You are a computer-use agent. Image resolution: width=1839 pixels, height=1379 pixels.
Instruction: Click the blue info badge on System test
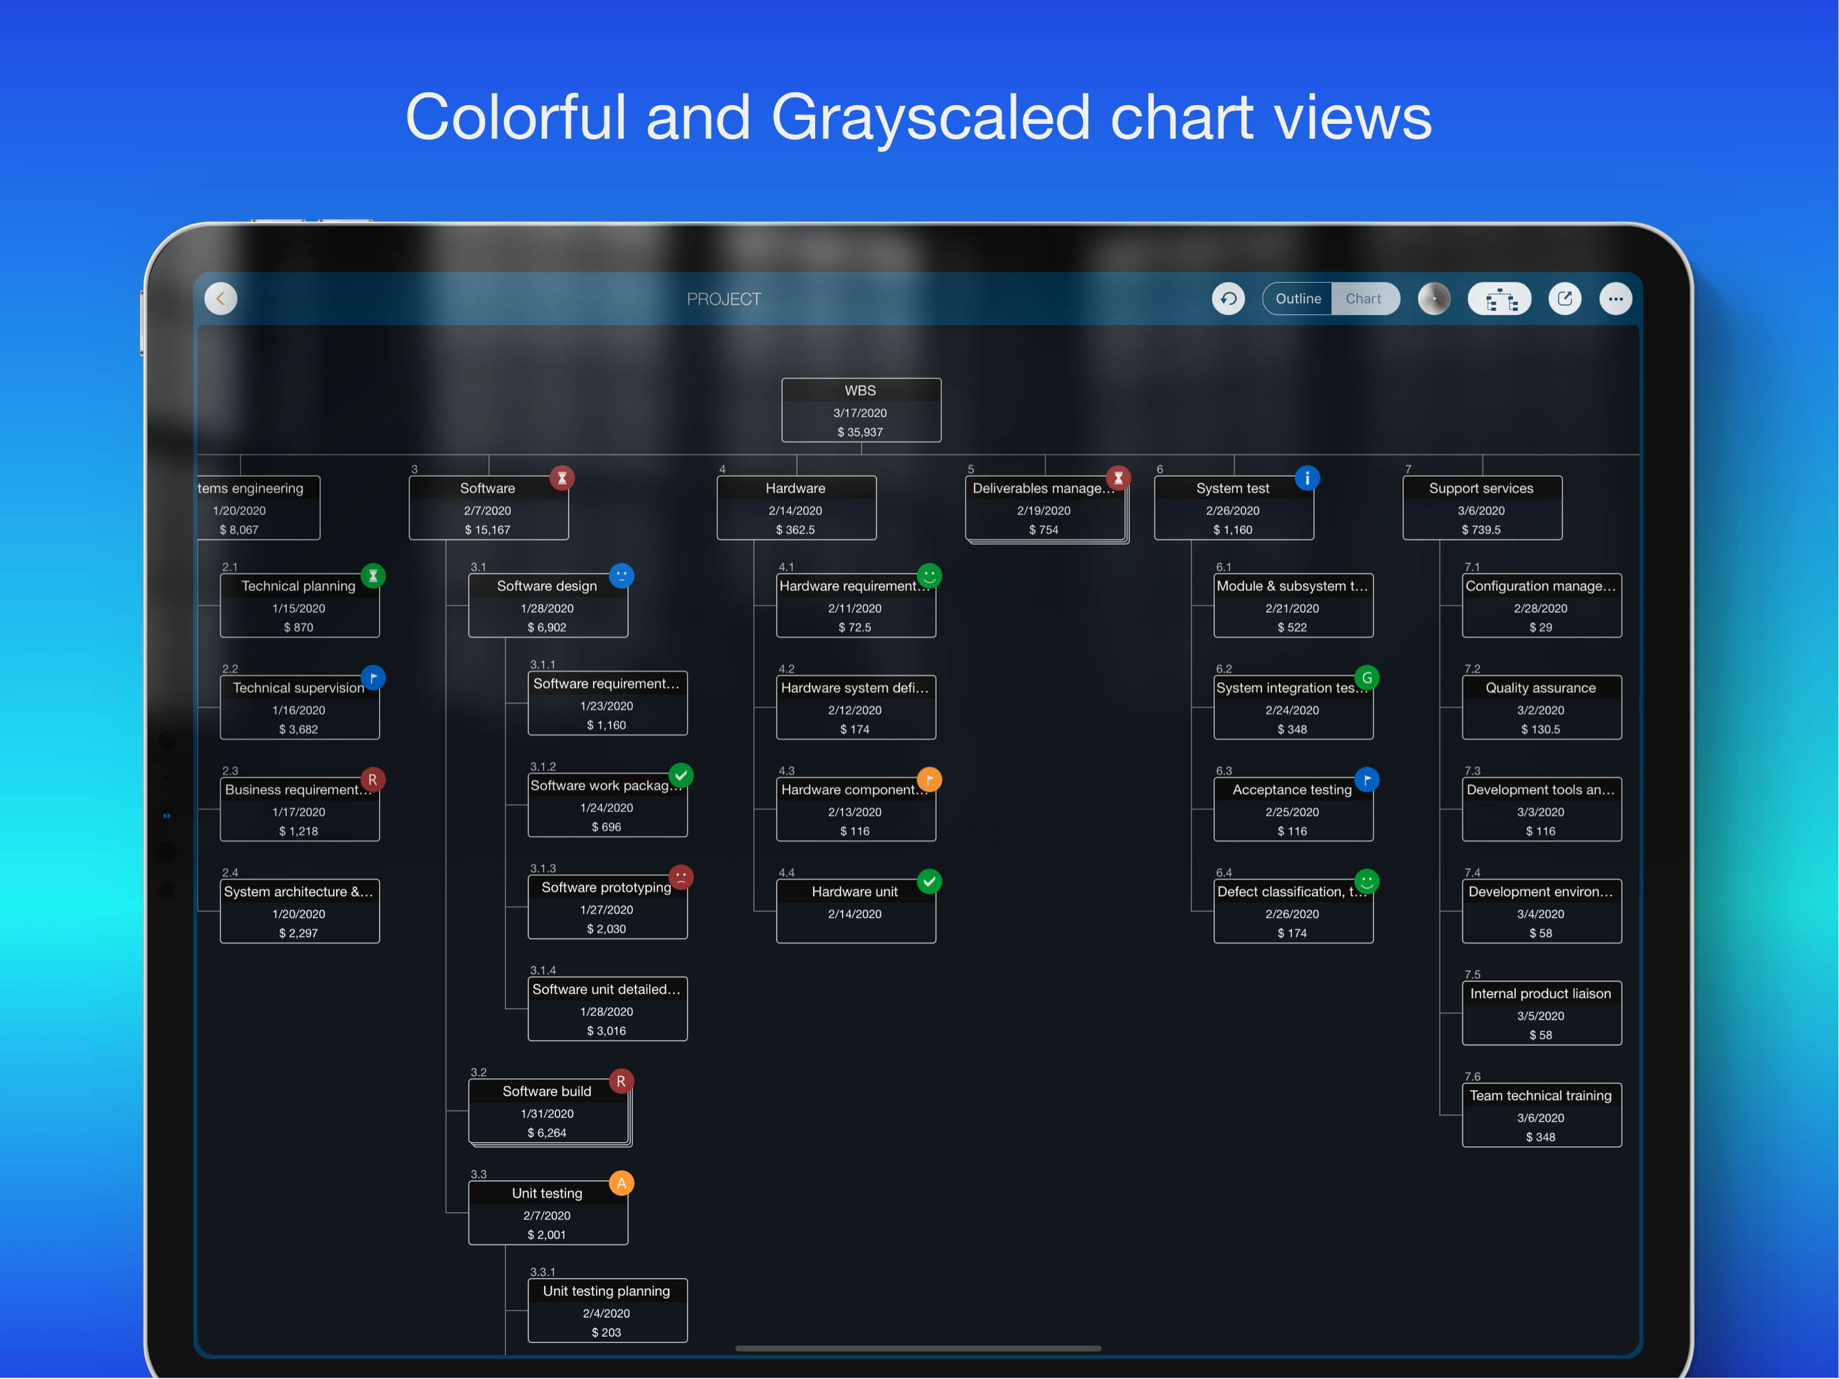[1307, 478]
